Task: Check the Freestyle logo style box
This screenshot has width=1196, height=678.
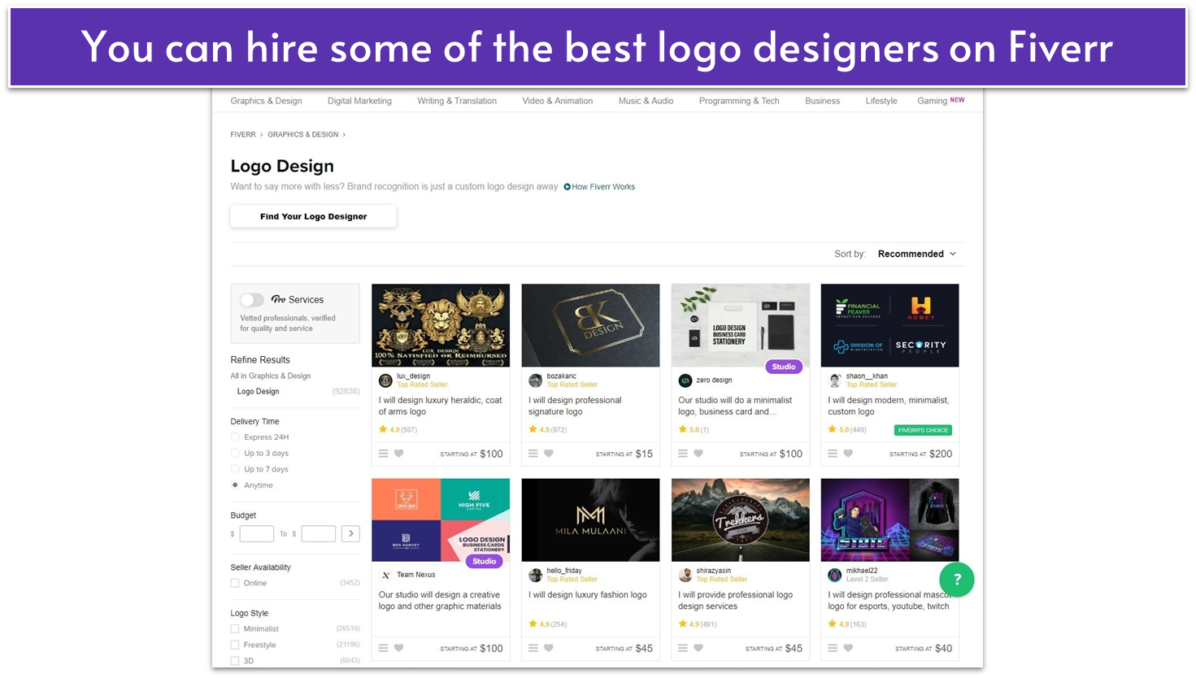Action: 235,645
